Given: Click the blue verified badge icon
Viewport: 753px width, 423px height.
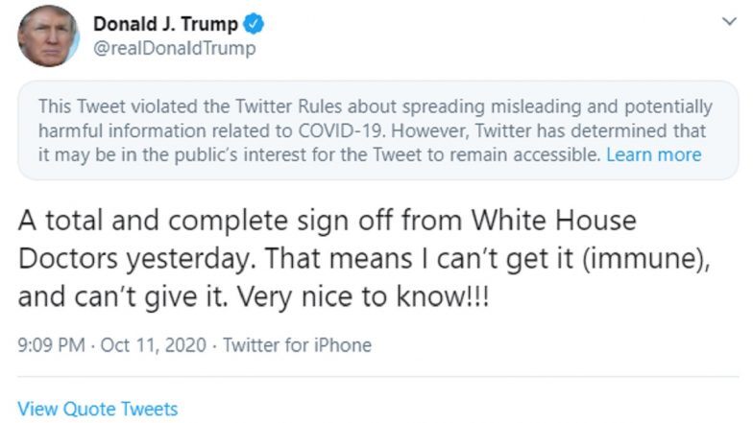Looking at the screenshot, I should 254,24.
